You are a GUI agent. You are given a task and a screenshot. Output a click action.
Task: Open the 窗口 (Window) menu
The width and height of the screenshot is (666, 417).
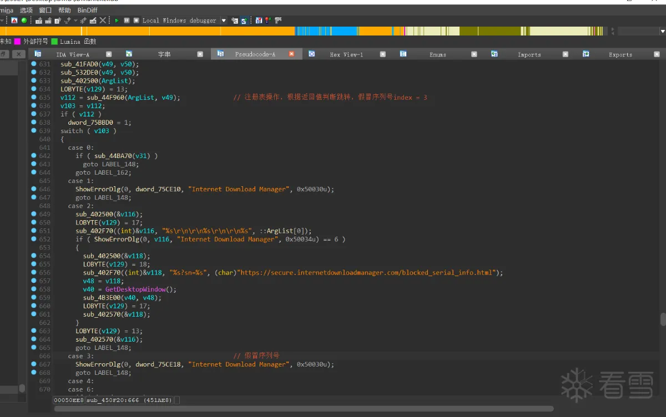pyautogui.click(x=46, y=10)
